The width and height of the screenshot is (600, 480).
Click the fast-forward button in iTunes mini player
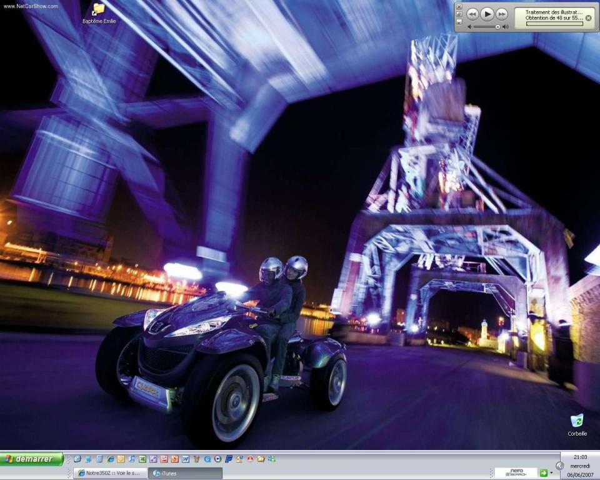coord(501,14)
